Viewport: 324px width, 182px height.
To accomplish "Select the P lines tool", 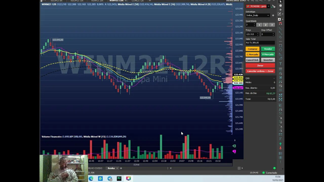I will point(280,86).
